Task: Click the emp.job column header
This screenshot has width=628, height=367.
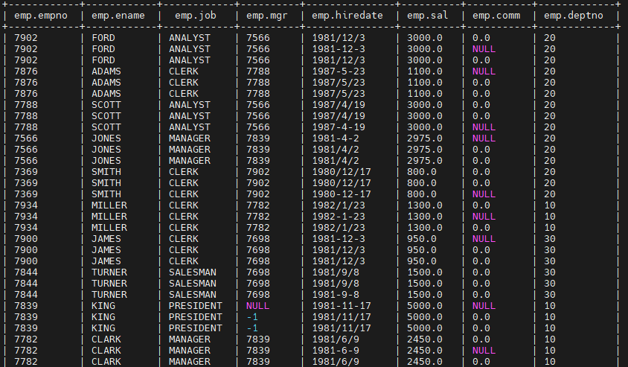Action: tap(196, 16)
